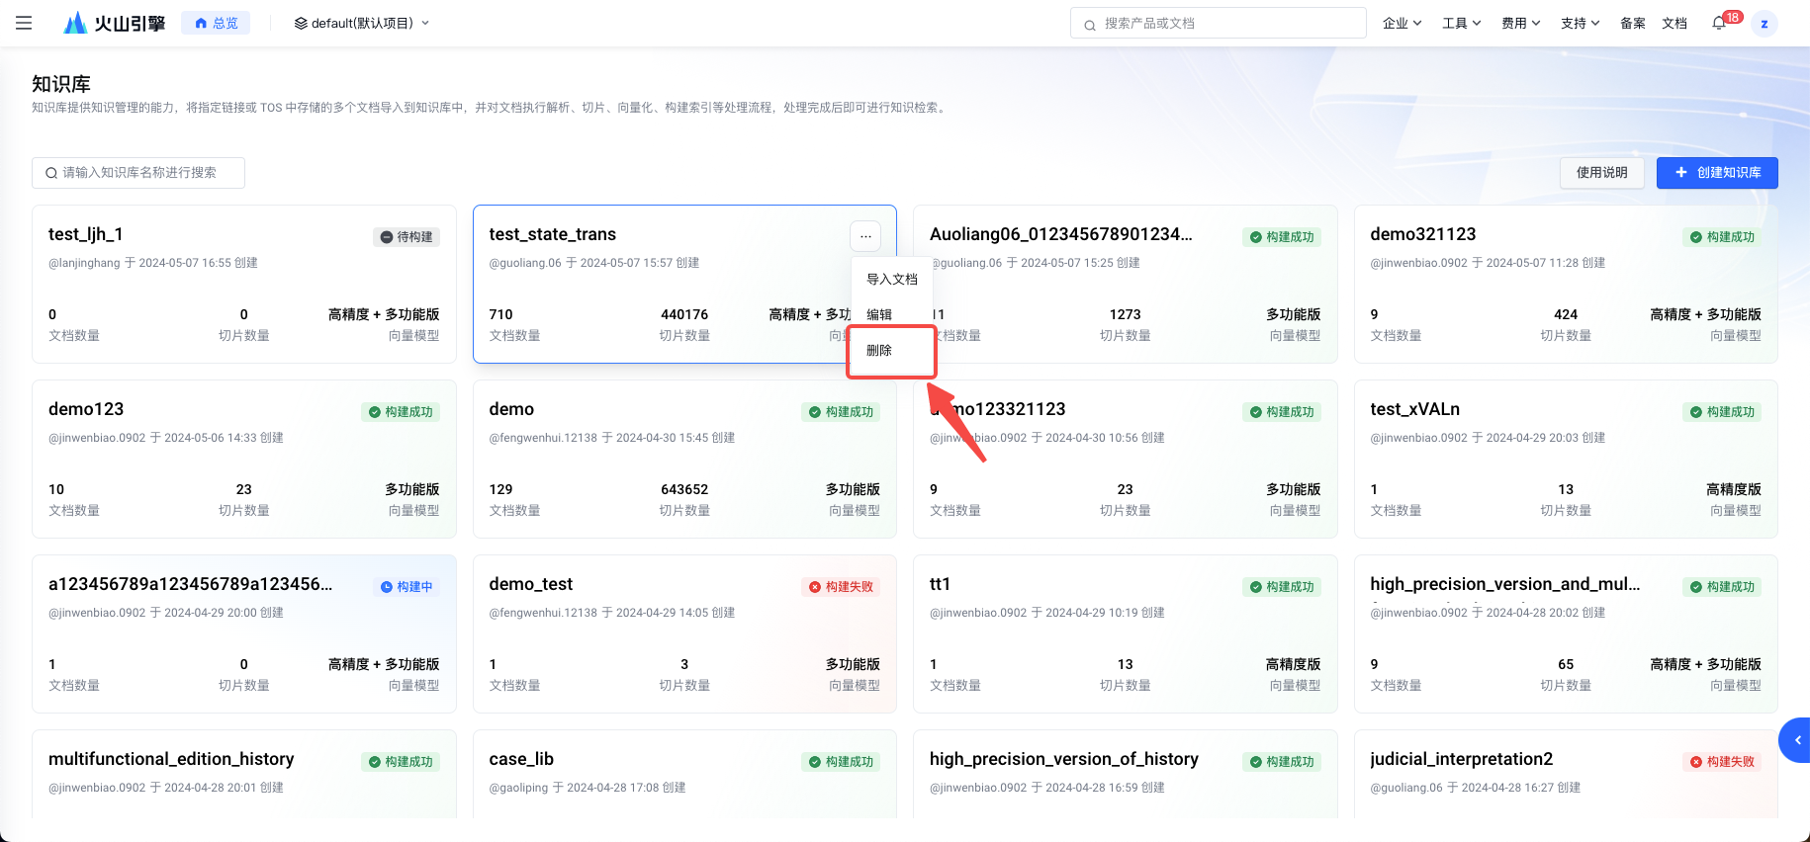The height and width of the screenshot is (842, 1810).
Task: Open the 使用说明 usage guide
Action: [1601, 173]
